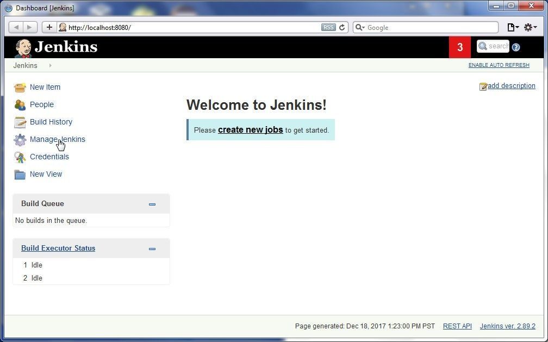
Task: Open the Google search engine dropdown
Action: [360, 27]
